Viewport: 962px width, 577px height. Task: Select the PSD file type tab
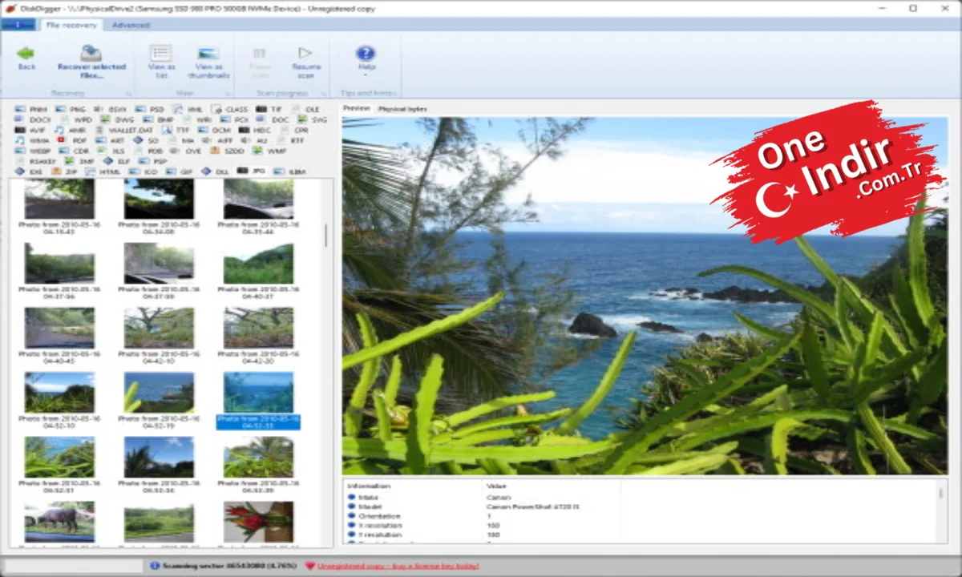148,109
